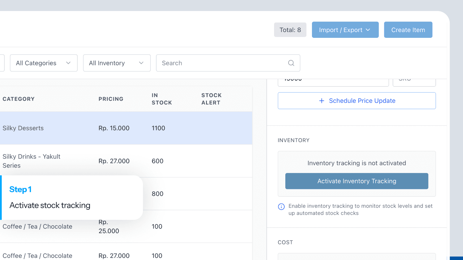The width and height of the screenshot is (463, 260).
Task: Click the IN STOCK column header
Action: pos(162,99)
